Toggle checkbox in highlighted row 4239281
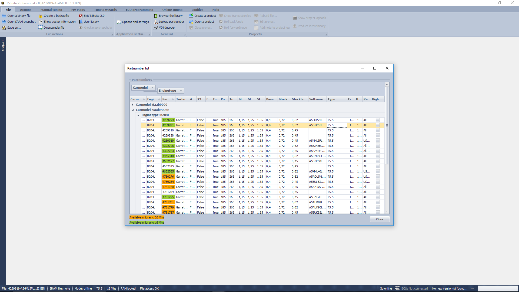 coord(378,125)
